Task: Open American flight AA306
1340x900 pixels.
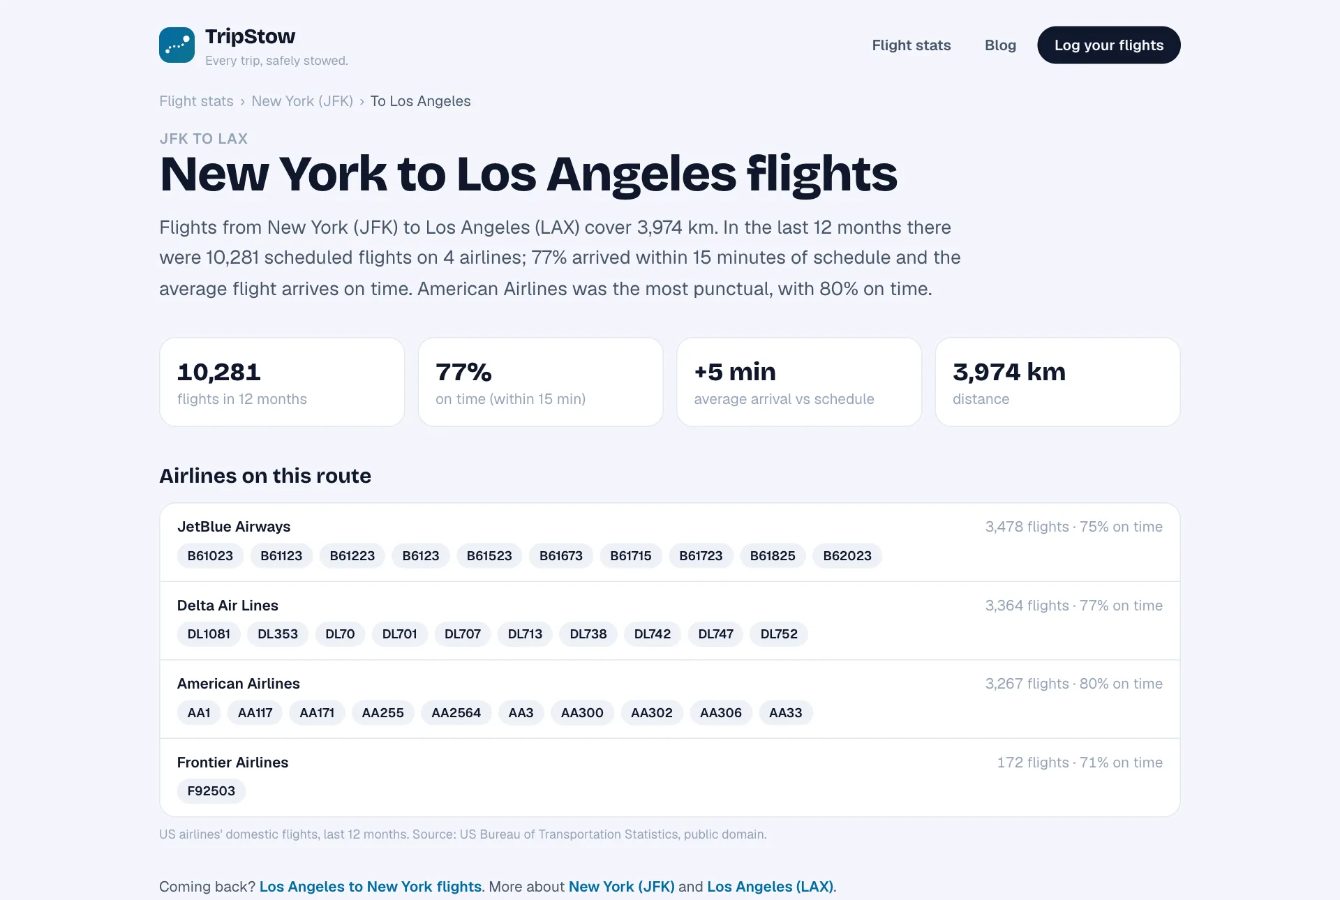Action: point(721,713)
